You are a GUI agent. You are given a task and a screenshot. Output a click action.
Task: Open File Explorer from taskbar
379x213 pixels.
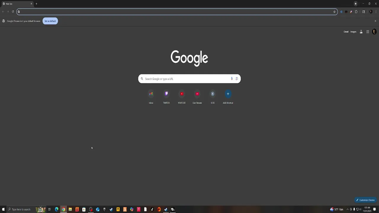click(70, 209)
